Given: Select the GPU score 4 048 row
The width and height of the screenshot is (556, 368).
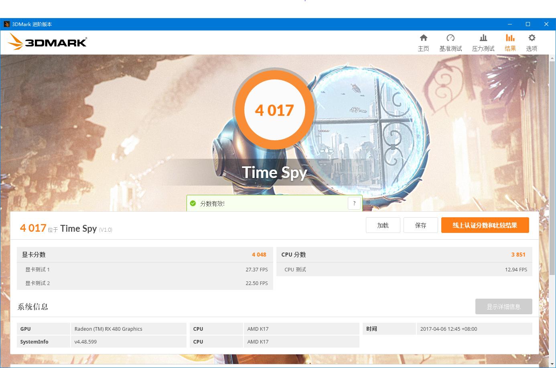Looking at the screenshot, I should (x=144, y=254).
